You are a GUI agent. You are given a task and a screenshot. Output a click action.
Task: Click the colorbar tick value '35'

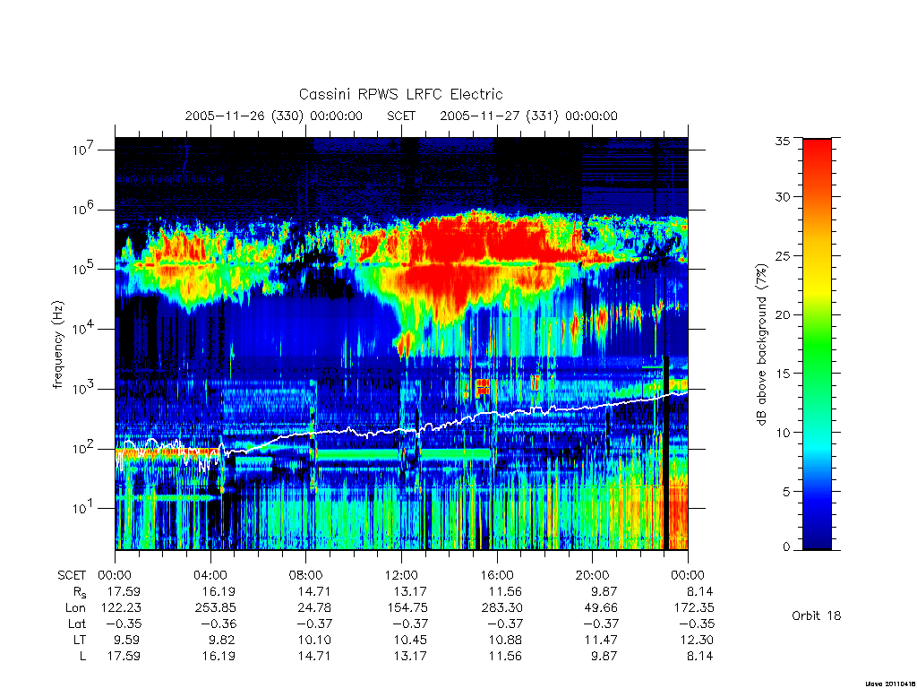(782, 141)
